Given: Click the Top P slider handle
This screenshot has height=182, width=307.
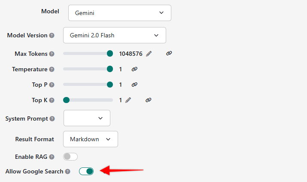Looking at the screenshot, I should coord(110,85).
